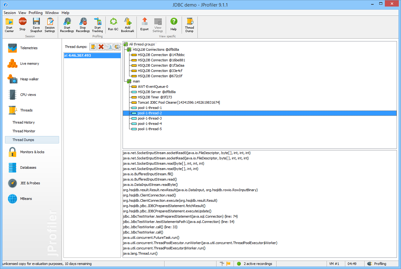The image size is (401, 269).
Task: Open the View menu
Action: click(22, 13)
